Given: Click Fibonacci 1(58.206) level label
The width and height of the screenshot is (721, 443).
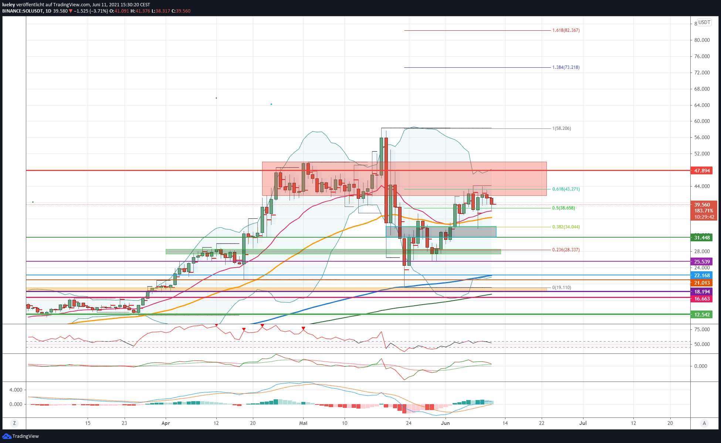Looking at the screenshot, I should point(562,128).
